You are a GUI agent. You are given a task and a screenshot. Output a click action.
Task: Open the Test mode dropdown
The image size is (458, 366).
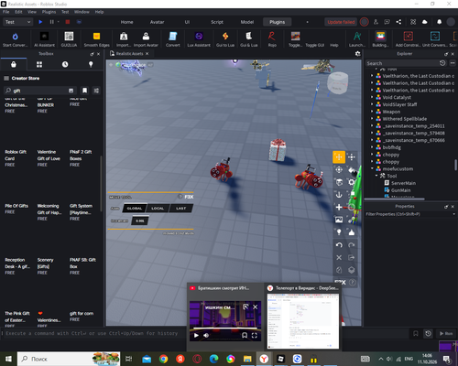17,22
